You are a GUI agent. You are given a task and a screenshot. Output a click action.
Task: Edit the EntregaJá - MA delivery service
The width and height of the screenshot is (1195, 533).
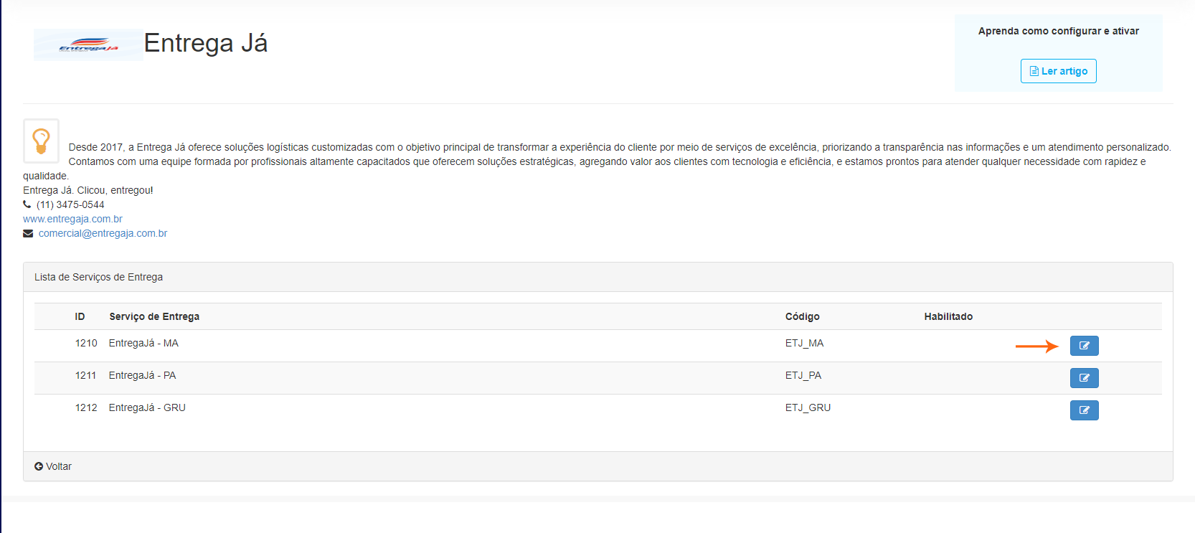[x=1084, y=346]
